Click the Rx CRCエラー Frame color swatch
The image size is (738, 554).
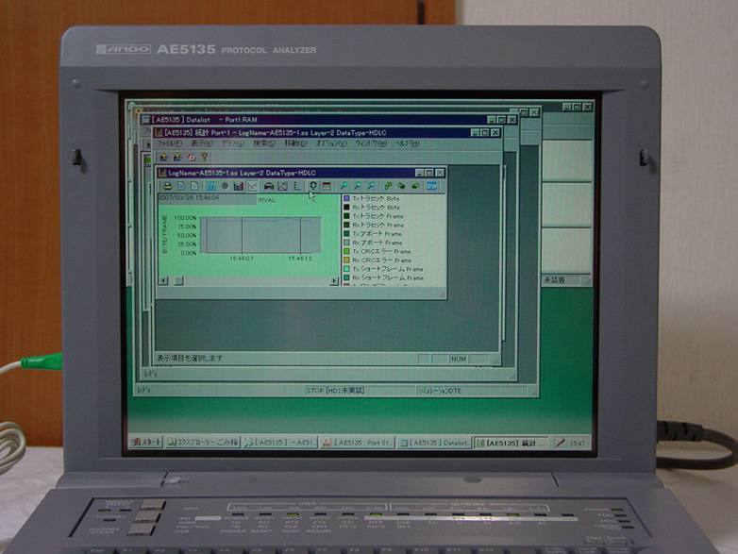coord(346,260)
